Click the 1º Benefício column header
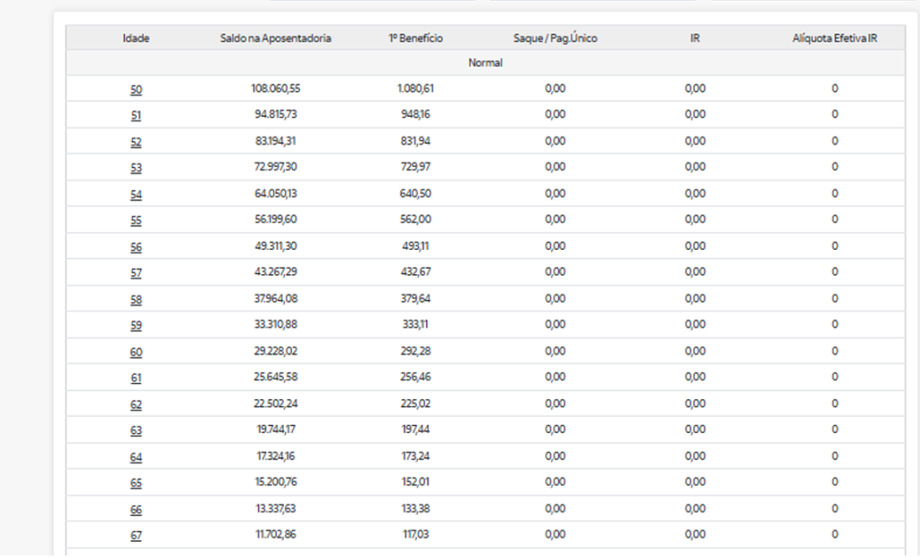This screenshot has width=920, height=558. 416,38
